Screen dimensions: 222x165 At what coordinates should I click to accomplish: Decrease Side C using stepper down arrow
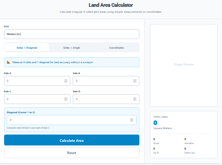pyautogui.click(x=66, y=100)
